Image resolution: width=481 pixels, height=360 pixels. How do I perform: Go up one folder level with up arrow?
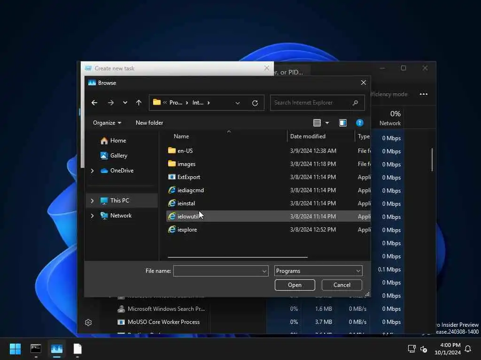(139, 103)
